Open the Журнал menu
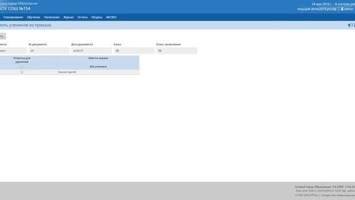This screenshot has height=200, width=355. click(x=68, y=17)
